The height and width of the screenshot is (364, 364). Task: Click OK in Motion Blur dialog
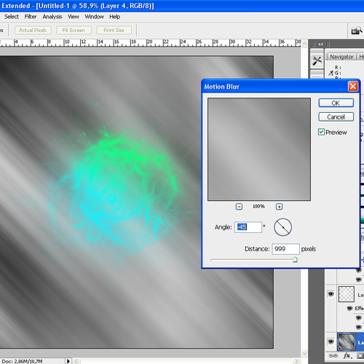click(336, 103)
